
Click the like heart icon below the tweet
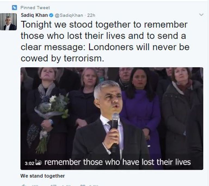click(83, 185)
